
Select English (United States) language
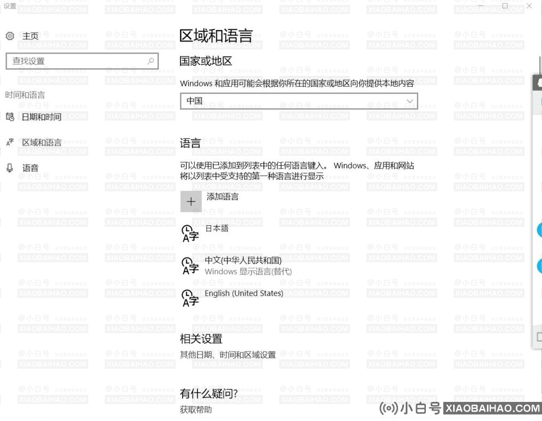(x=244, y=293)
